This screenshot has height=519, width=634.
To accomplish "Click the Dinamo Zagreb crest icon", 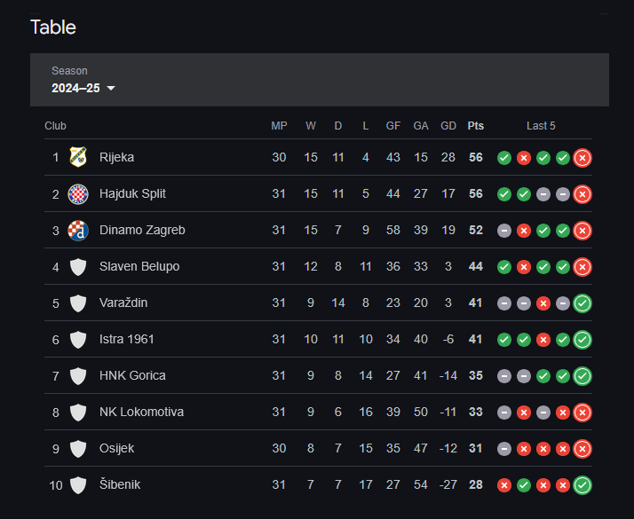I will point(78,230).
